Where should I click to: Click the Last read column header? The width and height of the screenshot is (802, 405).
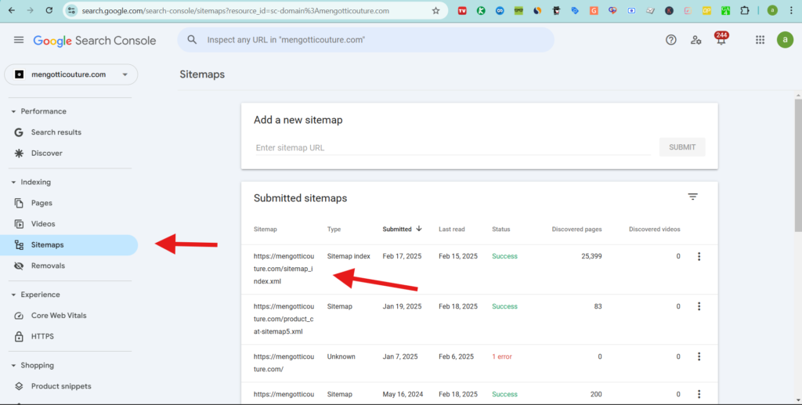point(452,229)
